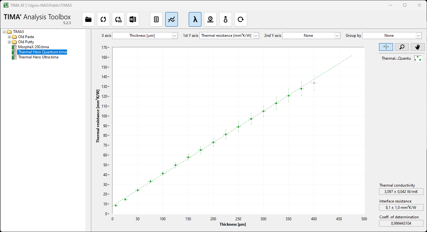Click the Coeff. of determination value field
Viewport: 427px width, 232px height.
pyautogui.click(x=401, y=223)
